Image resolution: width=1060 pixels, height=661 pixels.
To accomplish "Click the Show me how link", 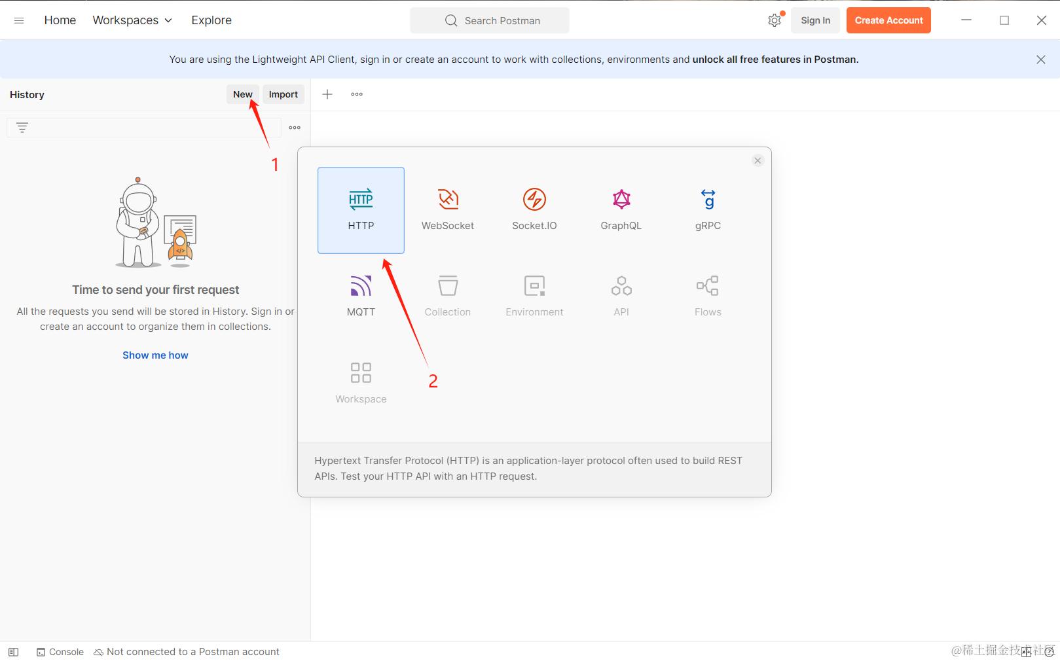I will pos(155,355).
